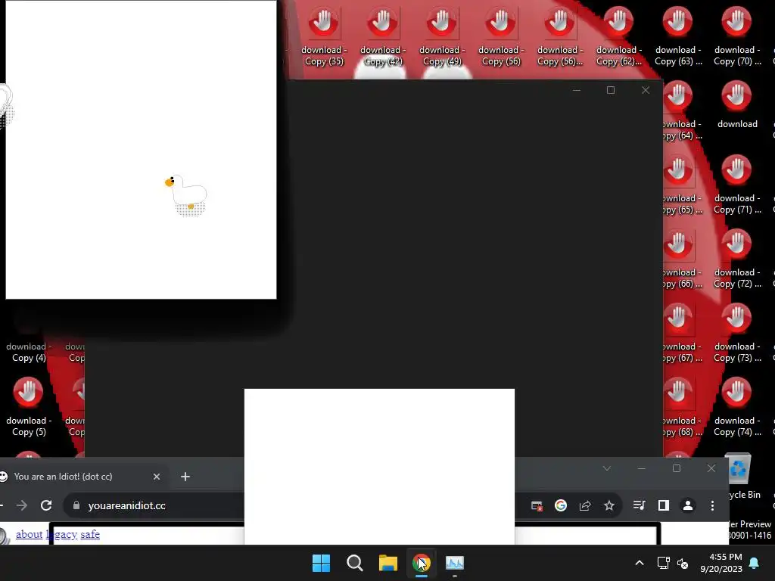Open Chrome three-dot menu
The height and width of the screenshot is (581, 775).
[x=712, y=505]
